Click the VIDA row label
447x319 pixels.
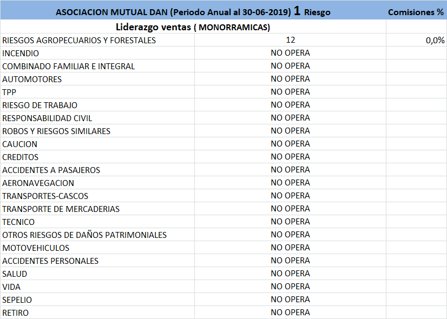tap(11, 287)
